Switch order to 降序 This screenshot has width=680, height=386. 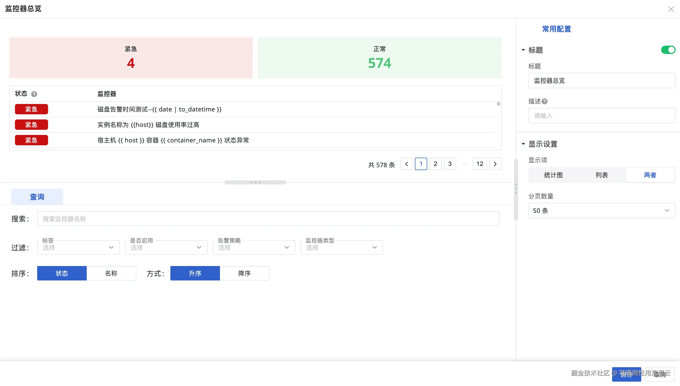pos(244,273)
